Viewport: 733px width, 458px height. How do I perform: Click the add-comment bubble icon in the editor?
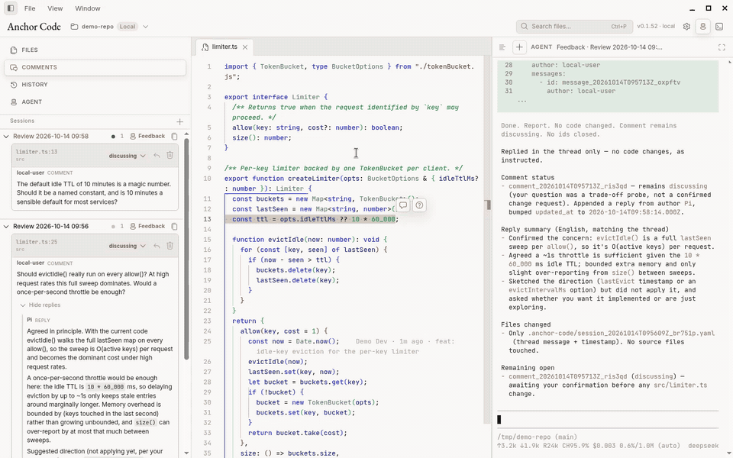click(x=403, y=205)
